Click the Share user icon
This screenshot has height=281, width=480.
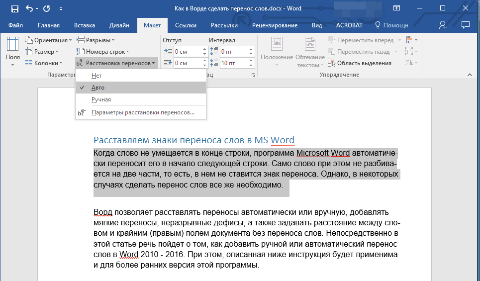point(443,25)
